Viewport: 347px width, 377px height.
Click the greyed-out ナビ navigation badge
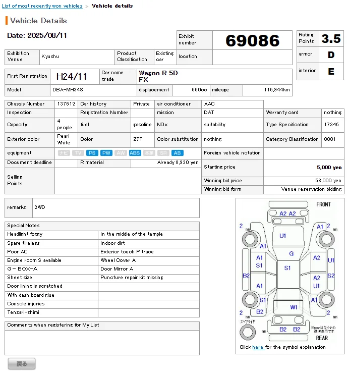tap(64, 153)
